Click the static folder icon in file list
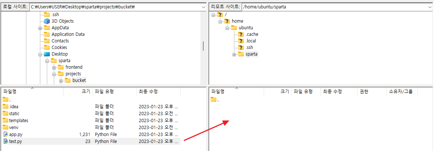434x151 pixels. click(x=5, y=113)
